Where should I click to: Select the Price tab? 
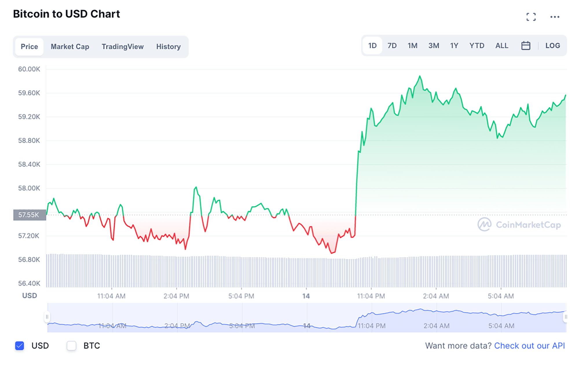coord(29,47)
